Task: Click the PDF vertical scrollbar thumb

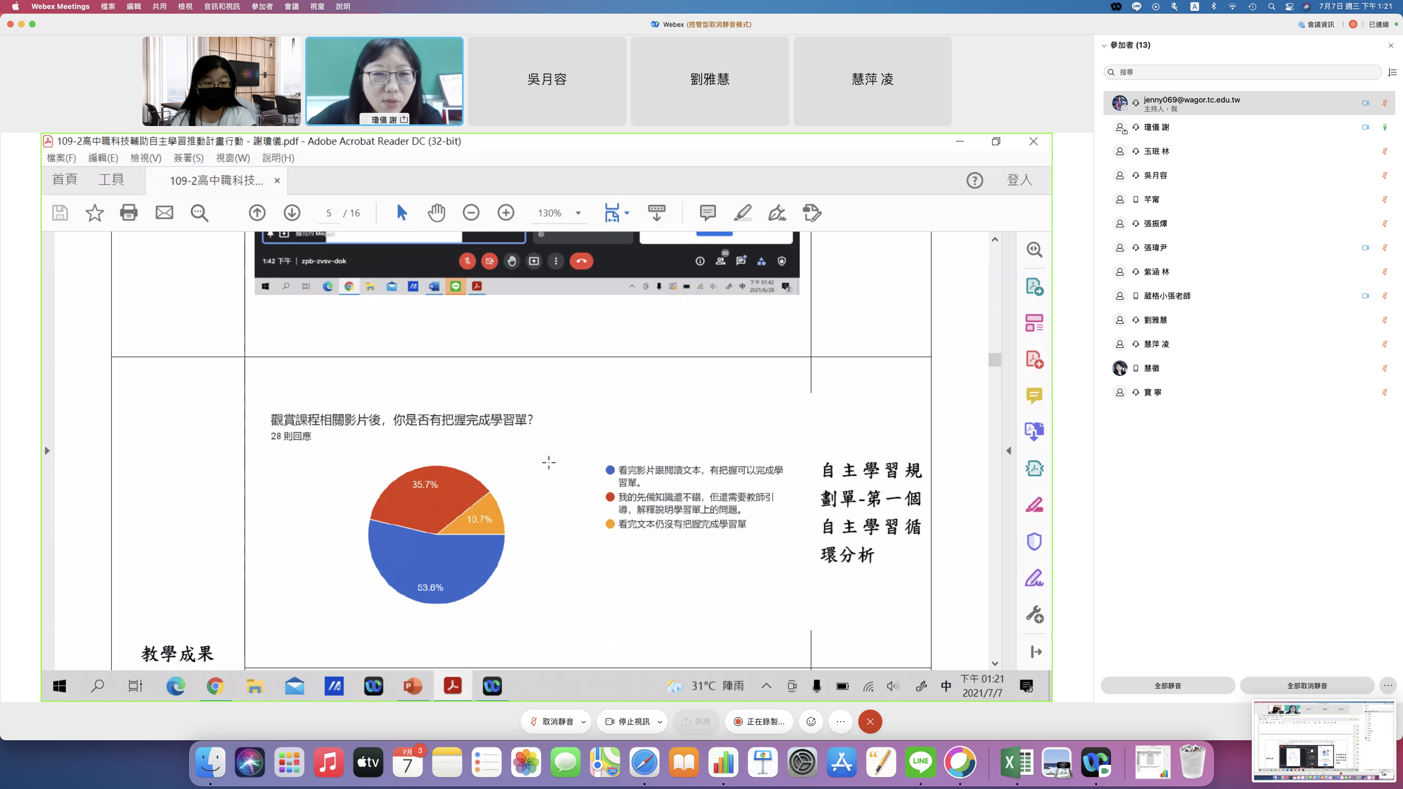Action: tap(995, 360)
